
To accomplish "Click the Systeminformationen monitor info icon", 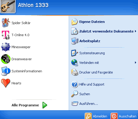I will pos(6,71).
